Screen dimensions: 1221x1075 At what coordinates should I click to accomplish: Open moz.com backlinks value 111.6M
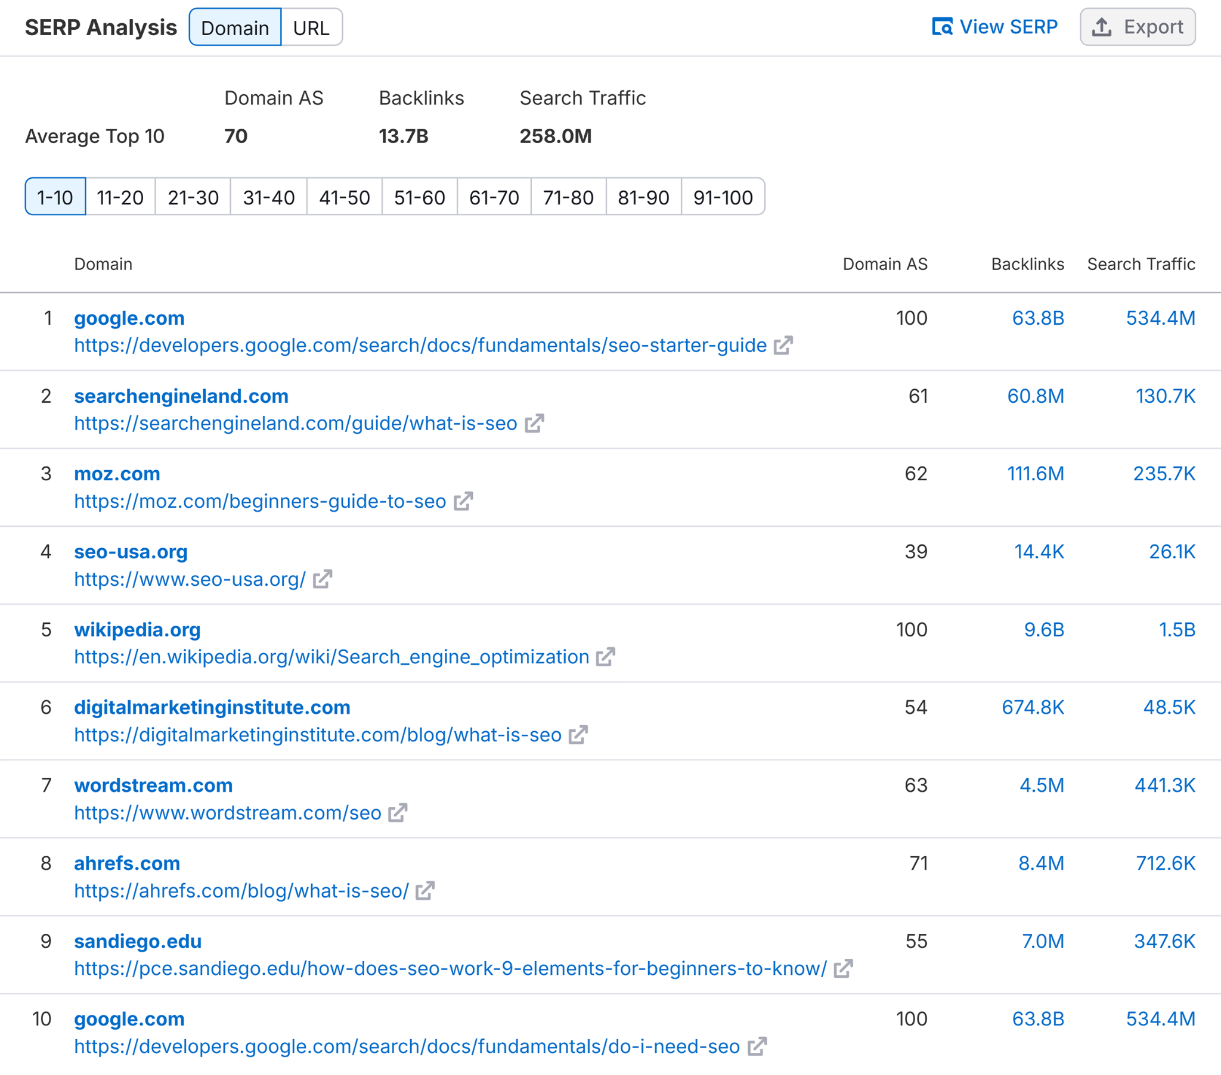[1036, 474]
